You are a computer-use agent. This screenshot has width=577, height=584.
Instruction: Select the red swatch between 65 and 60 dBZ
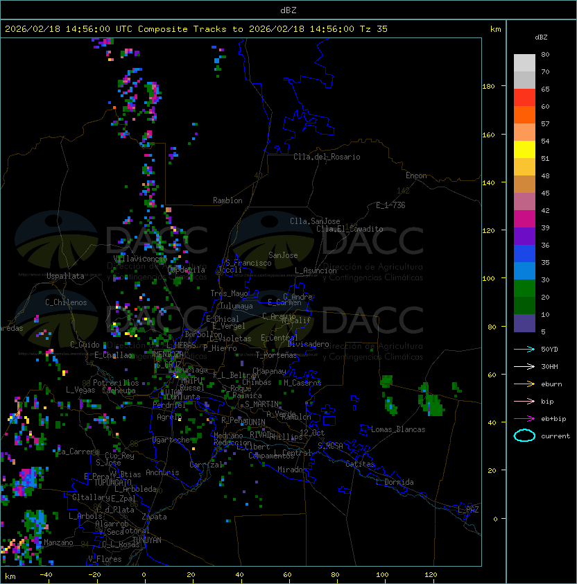pyautogui.click(x=524, y=98)
